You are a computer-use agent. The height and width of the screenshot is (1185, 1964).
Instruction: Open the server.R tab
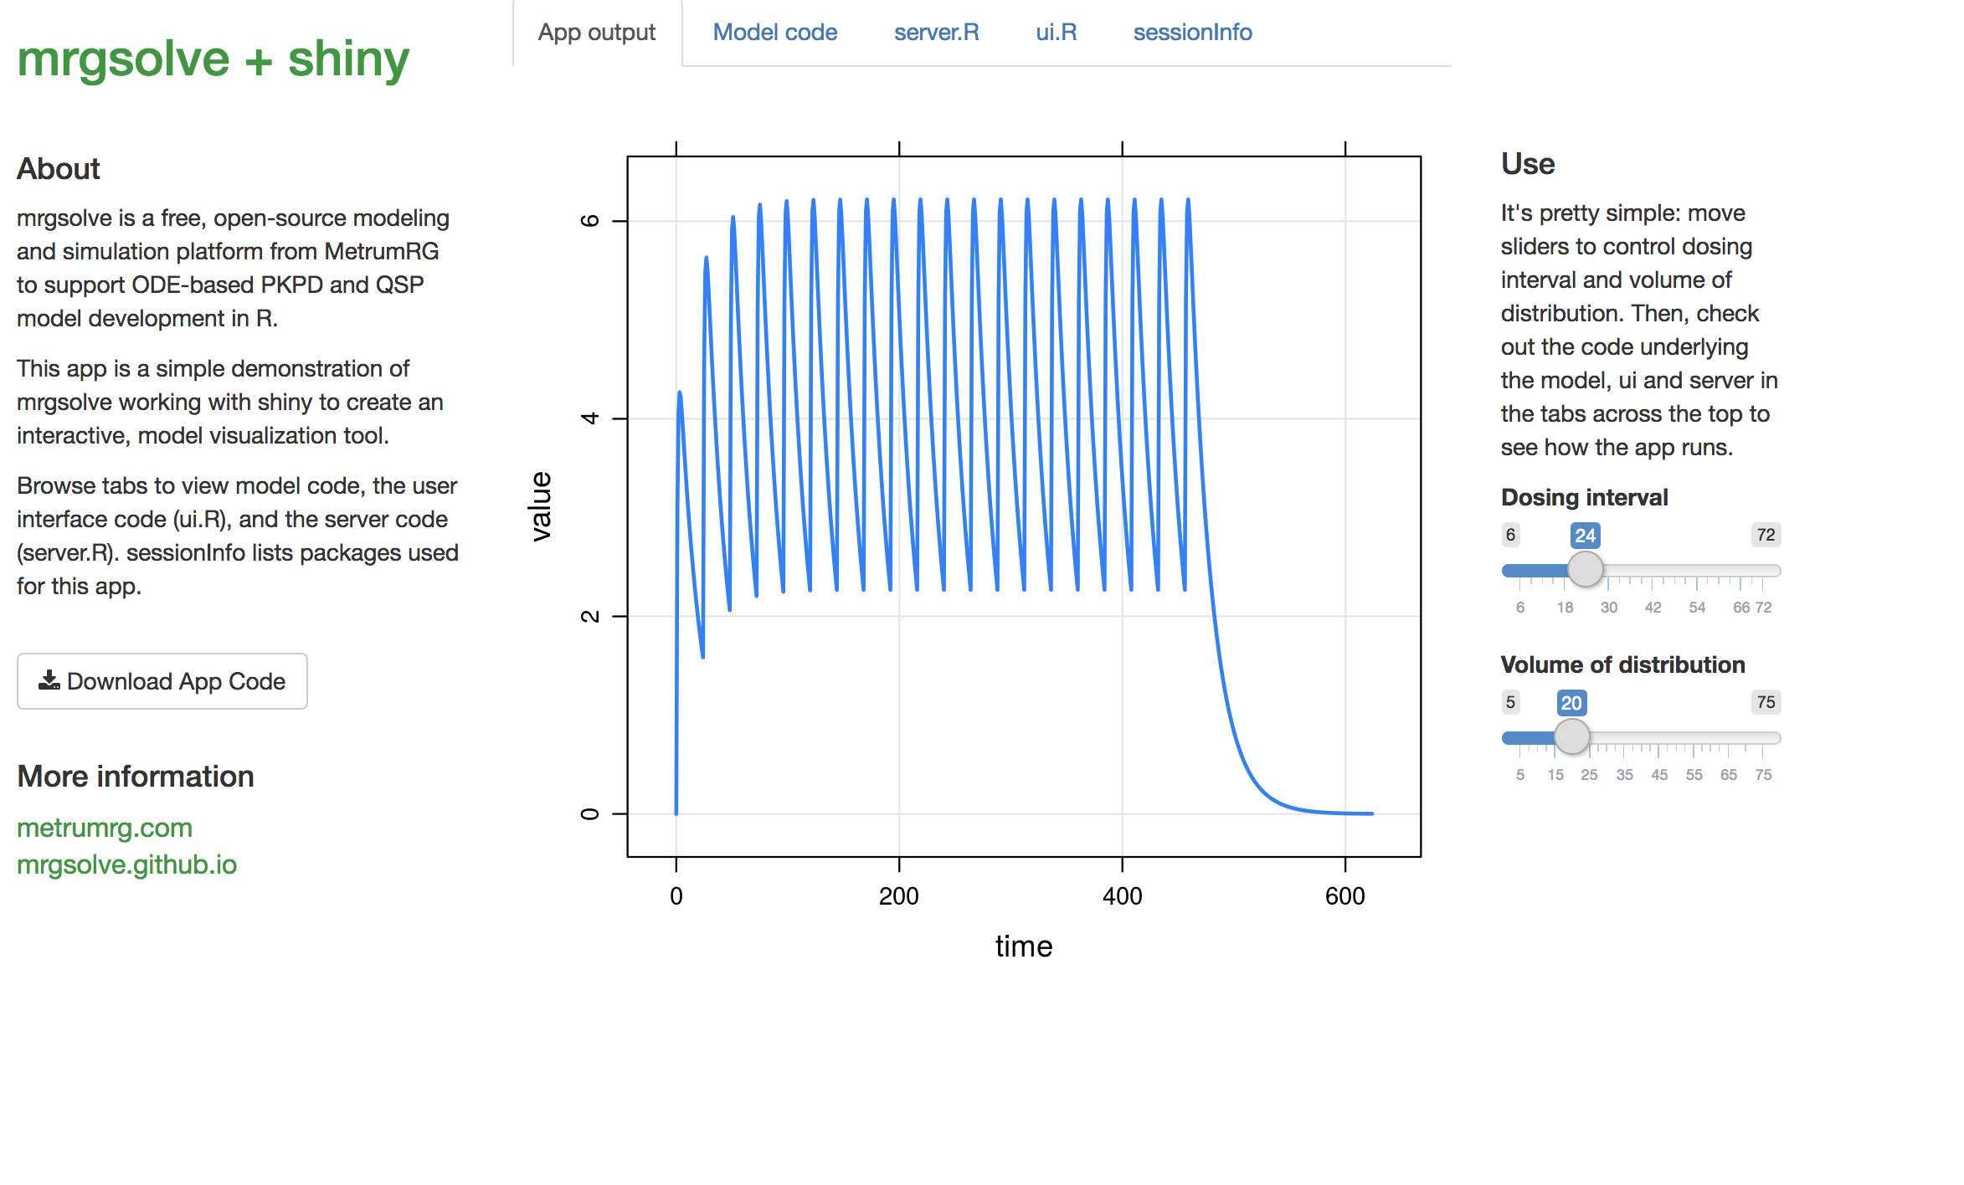936,33
